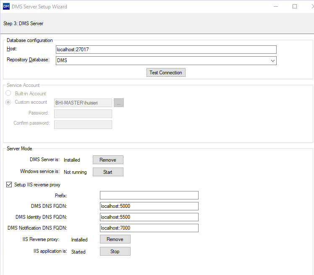Maximize the Setup Wizard window
The image size is (314, 275).
coord(295,6)
